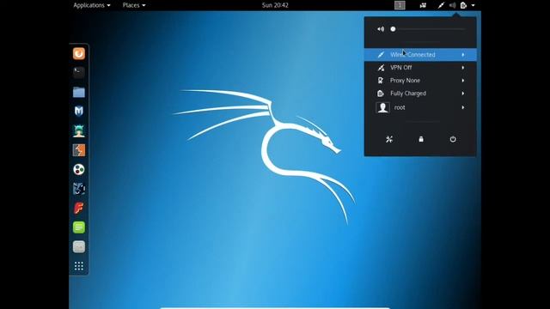Click the root user avatar icon
The width and height of the screenshot is (550, 309).
(x=382, y=107)
